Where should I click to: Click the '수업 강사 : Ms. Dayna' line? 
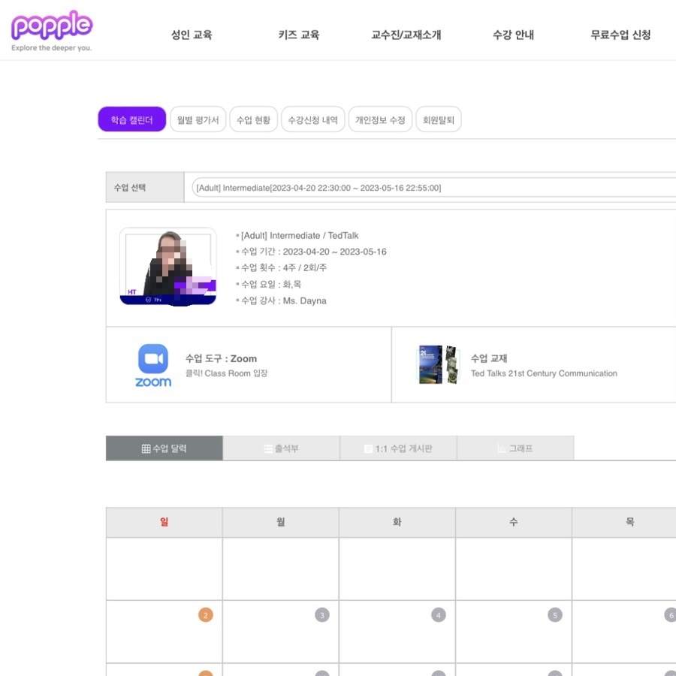pyautogui.click(x=283, y=300)
